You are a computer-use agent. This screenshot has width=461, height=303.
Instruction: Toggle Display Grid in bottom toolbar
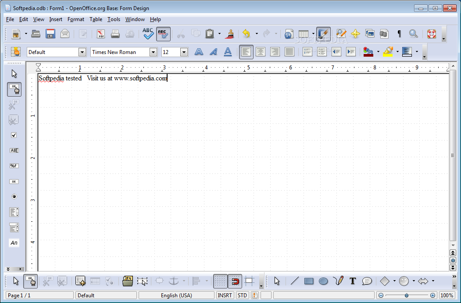[x=220, y=281]
